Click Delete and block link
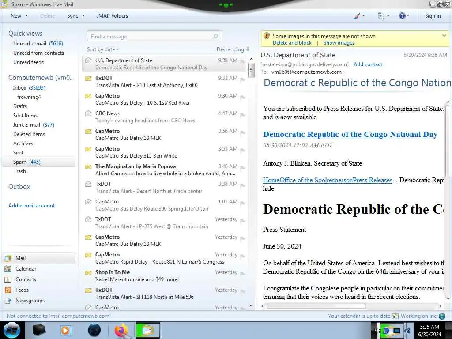The height and width of the screenshot is (339, 452). tap(292, 43)
